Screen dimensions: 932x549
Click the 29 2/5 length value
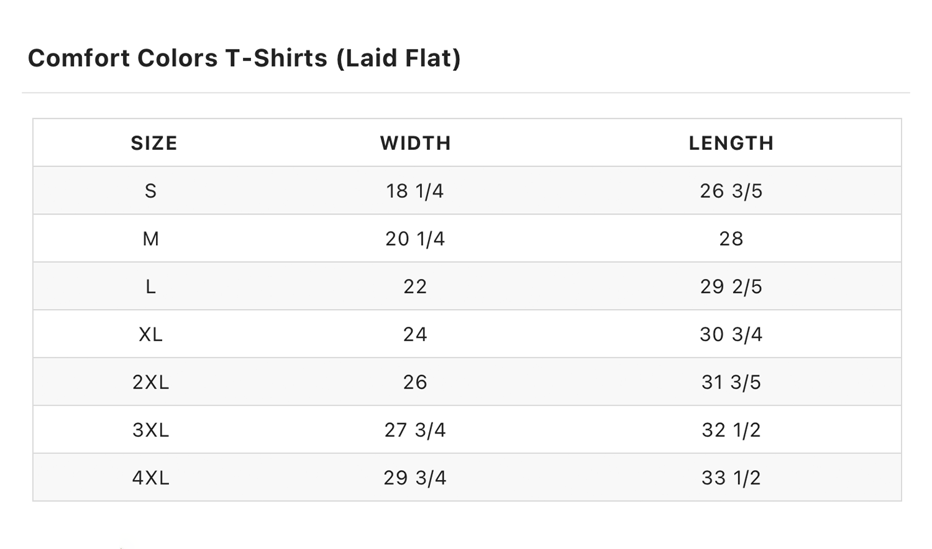coord(731,287)
